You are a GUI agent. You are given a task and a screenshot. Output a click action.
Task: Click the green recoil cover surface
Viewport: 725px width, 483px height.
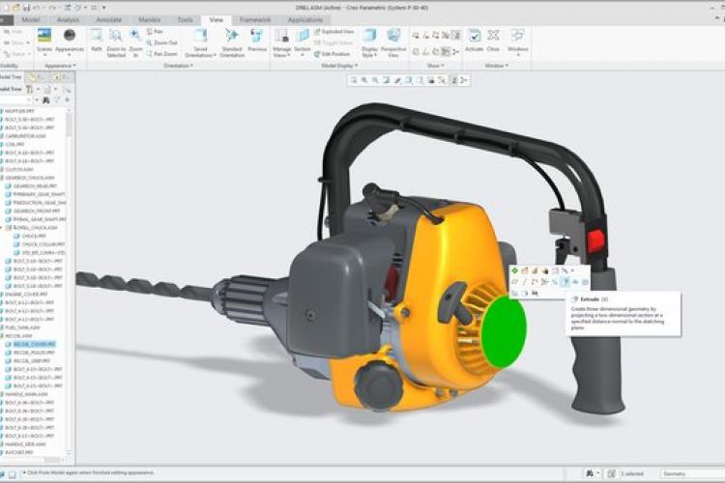[504, 332]
